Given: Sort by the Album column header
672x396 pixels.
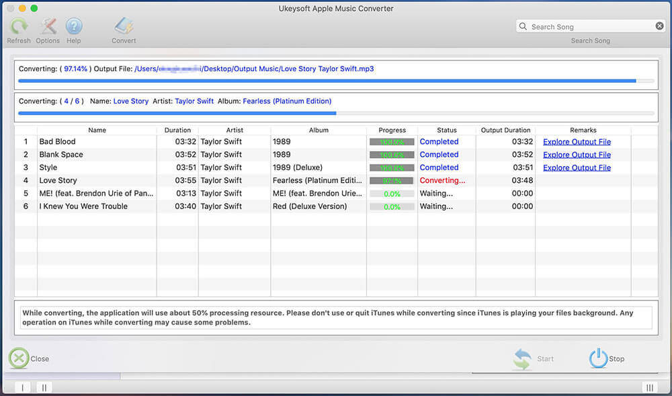Looking at the screenshot, I should [319, 130].
